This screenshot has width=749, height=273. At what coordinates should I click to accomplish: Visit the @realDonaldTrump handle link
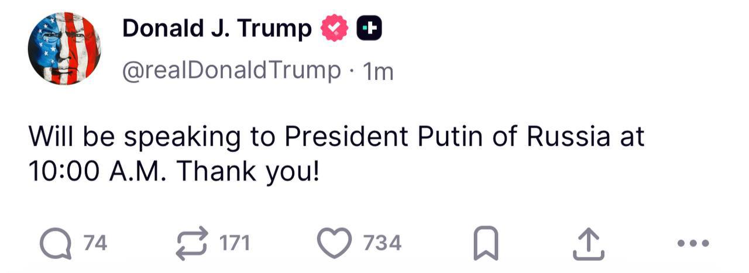[231, 70]
